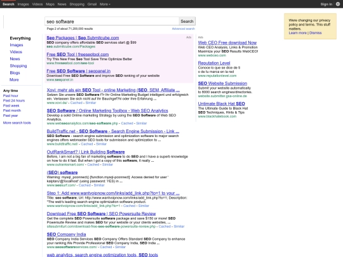The image size is (343, 257).
Task: Open 'SEO Company India' result
Action: (x=66, y=234)
